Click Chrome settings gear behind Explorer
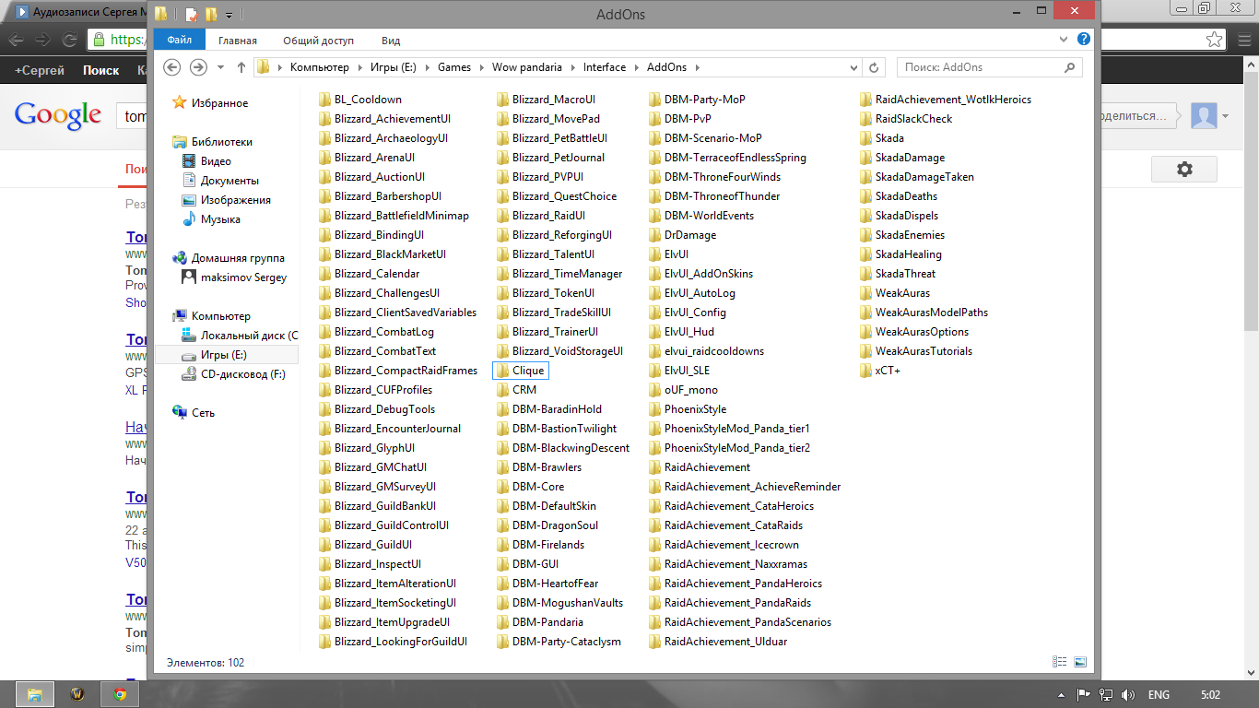 tap(1184, 170)
